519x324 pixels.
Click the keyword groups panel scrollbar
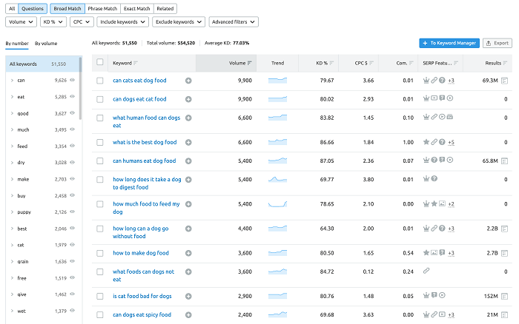click(80, 90)
